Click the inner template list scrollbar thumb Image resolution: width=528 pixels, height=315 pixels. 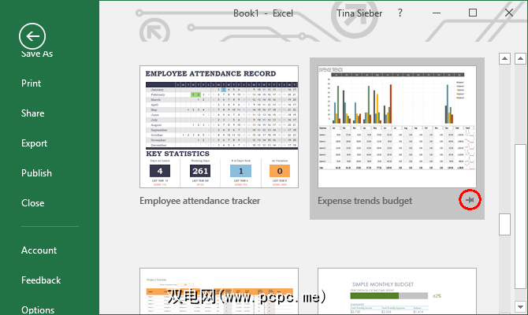point(504,224)
